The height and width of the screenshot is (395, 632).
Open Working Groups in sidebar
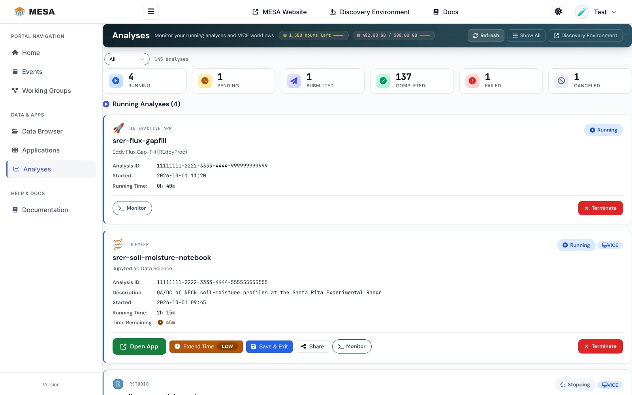pyautogui.click(x=51, y=90)
